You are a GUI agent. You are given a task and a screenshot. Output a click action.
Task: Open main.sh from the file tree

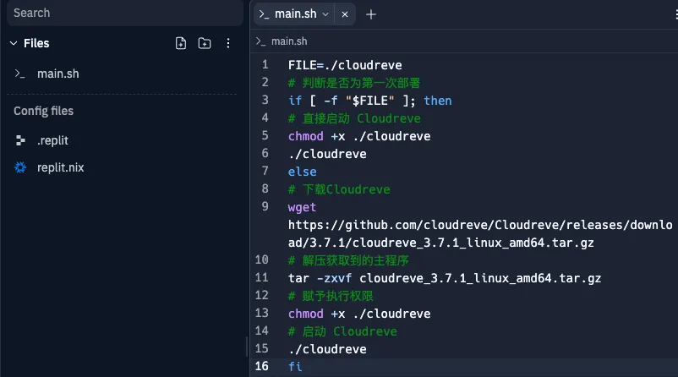tap(57, 74)
